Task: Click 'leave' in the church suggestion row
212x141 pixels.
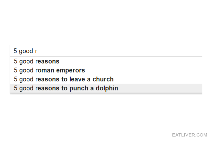Action: pos(78,79)
